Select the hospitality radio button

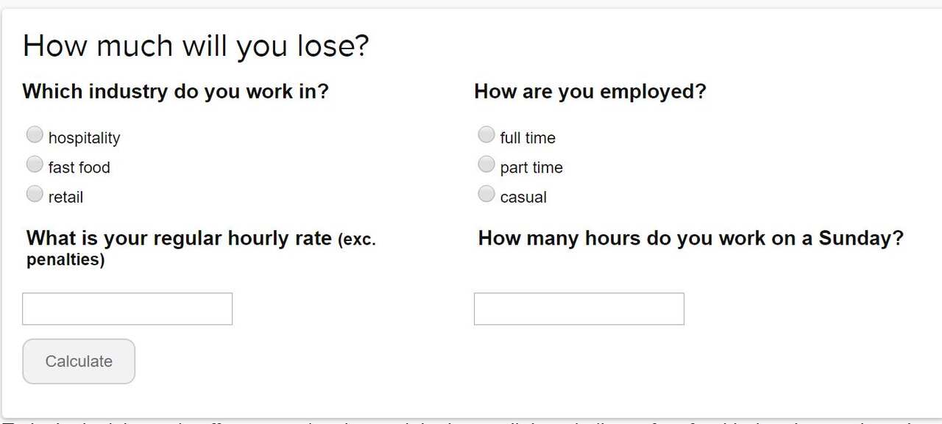(35, 134)
